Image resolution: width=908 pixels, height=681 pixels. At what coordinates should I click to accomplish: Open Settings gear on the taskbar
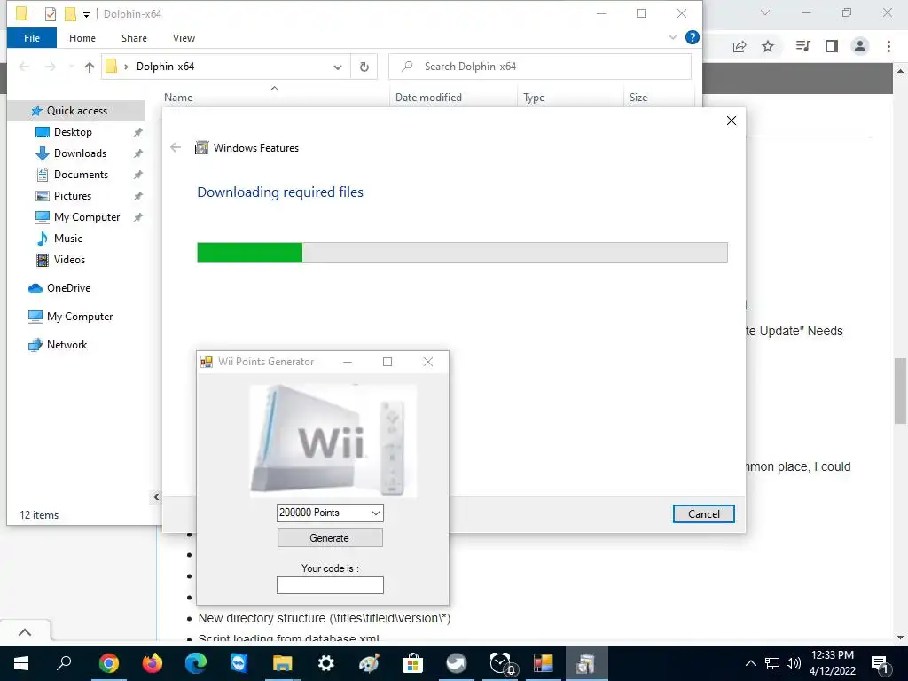pos(326,663)
